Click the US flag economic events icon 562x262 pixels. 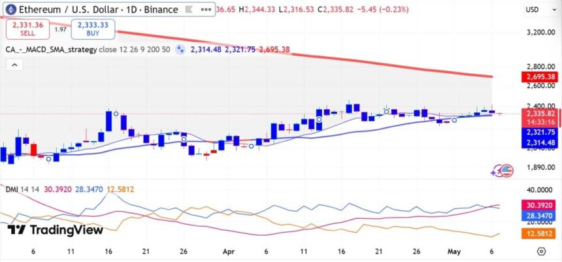pos(506,171)
